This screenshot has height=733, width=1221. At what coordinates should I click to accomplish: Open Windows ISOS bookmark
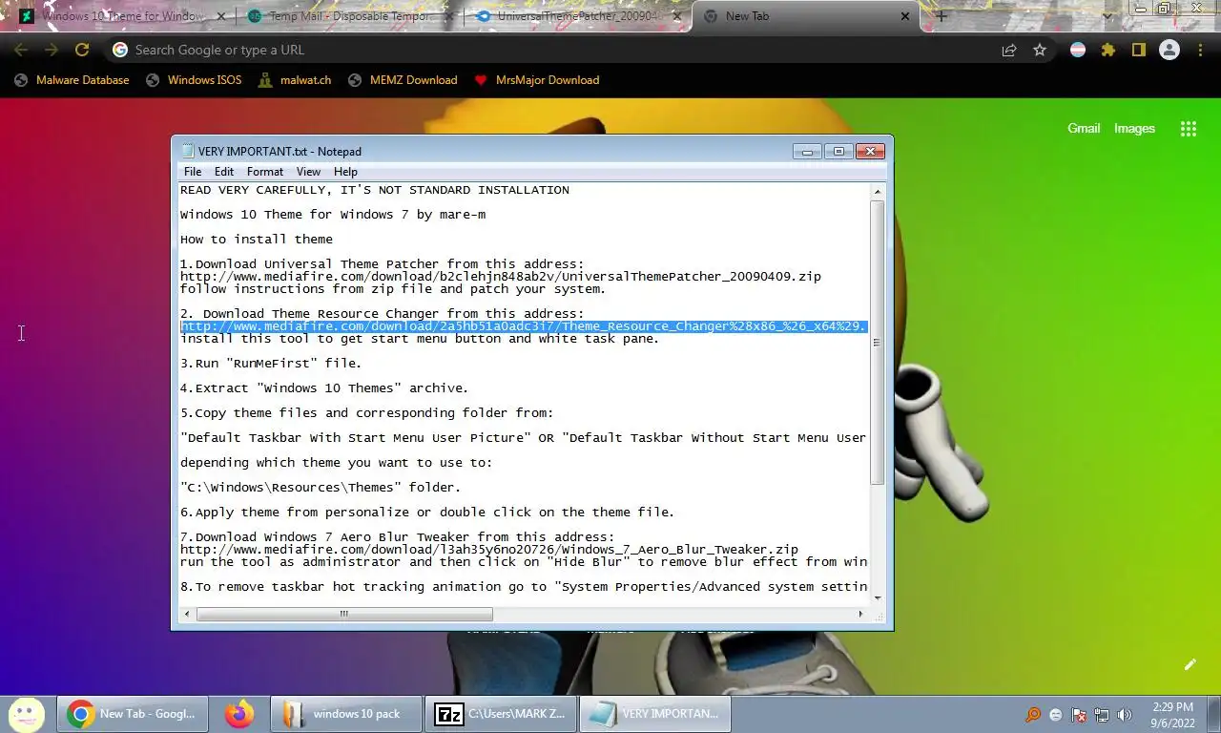click(x=194, y=80)
